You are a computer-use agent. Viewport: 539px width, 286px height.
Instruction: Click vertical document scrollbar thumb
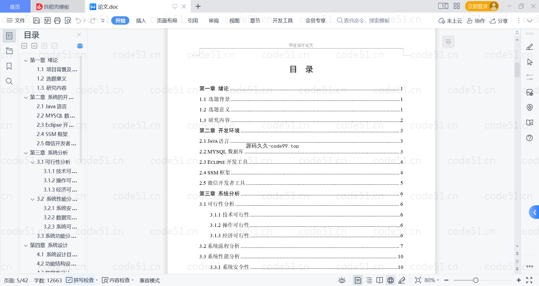click(x=517, y=70)
